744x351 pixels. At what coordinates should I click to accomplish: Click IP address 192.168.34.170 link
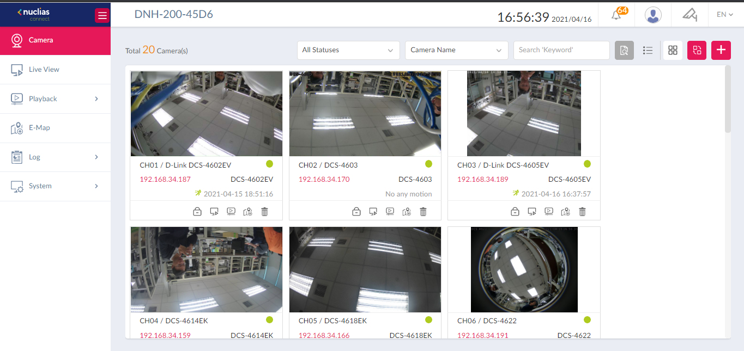click(324, 179)
